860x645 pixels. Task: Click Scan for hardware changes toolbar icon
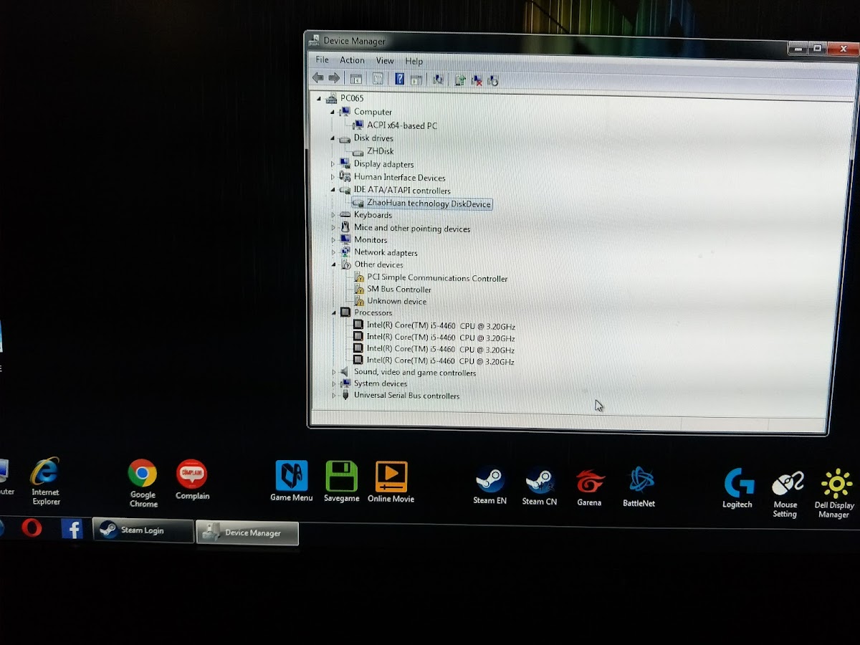pos(438,80)
